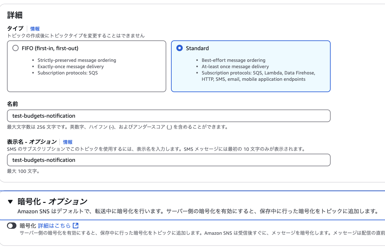Enable the 暗号化 encryption toggle switch

pyautogui.click(x=12, y=226)
